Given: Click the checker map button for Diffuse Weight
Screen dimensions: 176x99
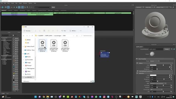Looking at the screenshot, I should click(171, 67).
